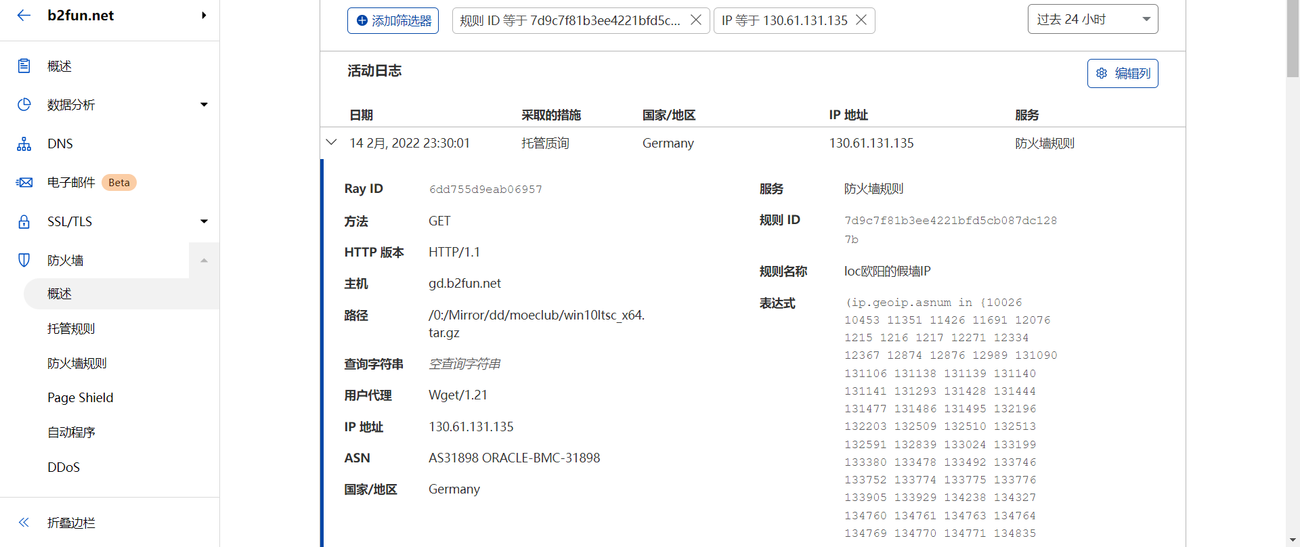Image resolution: width=1300 pixels, height=547 pixels.
Task: Click the 活动日志 heading
Action: (x=374, y=70)
